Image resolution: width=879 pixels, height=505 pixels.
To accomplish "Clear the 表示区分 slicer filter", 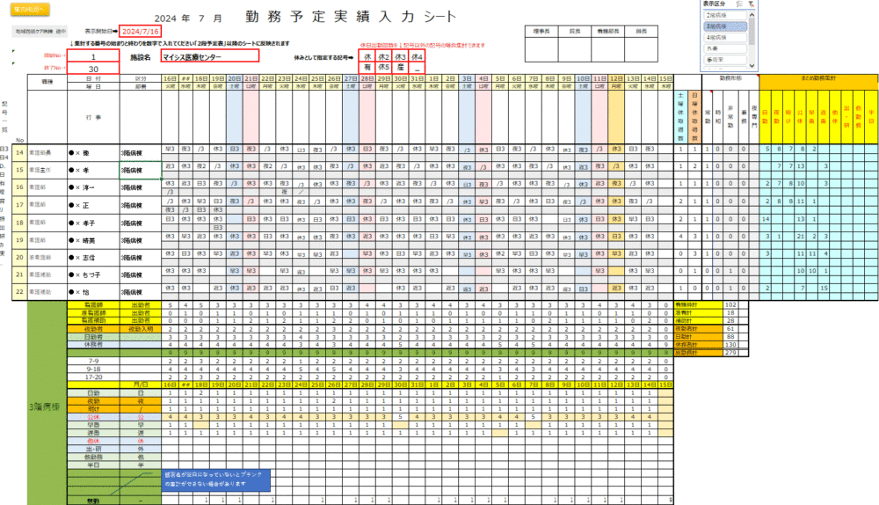I will pyautogui.click(x=751, y=5).
